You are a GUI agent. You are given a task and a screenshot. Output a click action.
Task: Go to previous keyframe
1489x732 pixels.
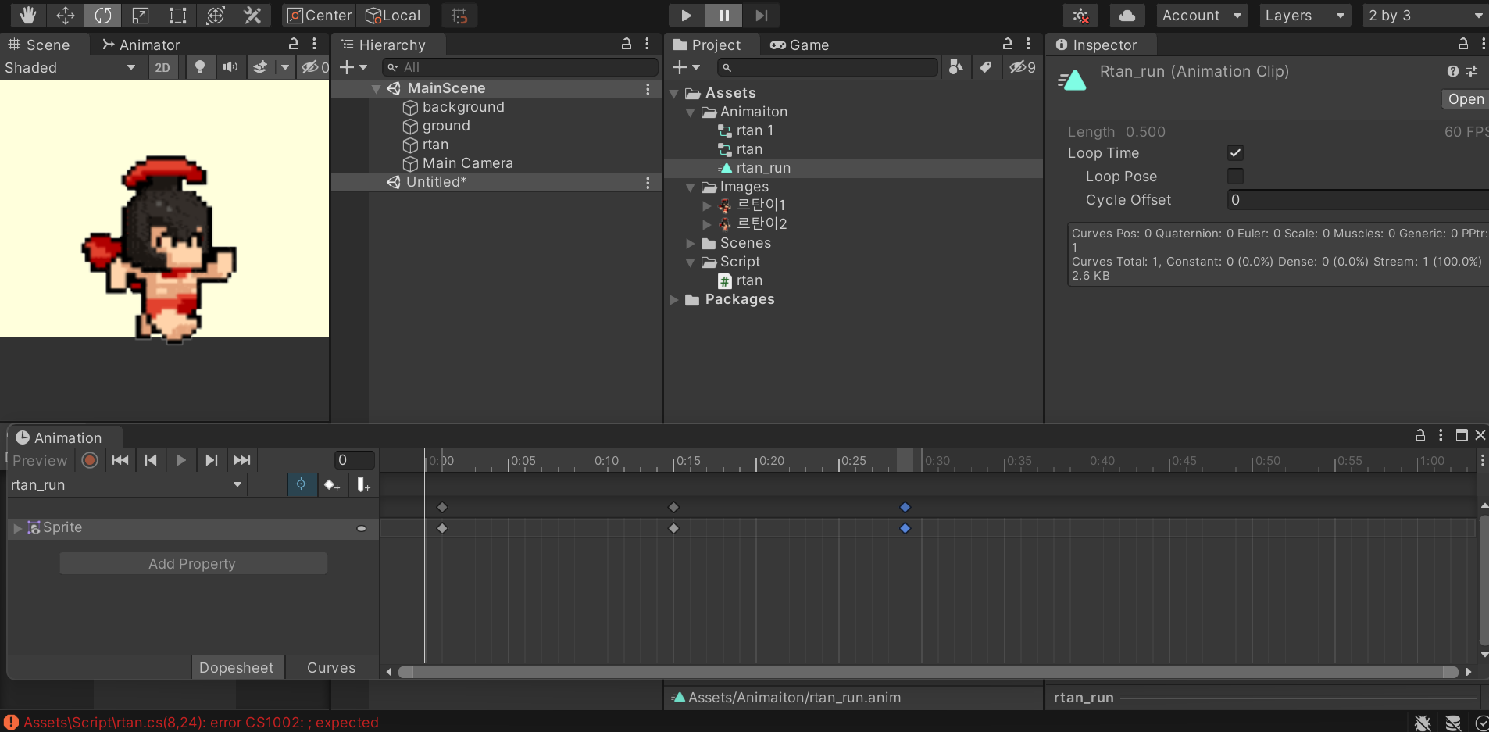point(151,460)
